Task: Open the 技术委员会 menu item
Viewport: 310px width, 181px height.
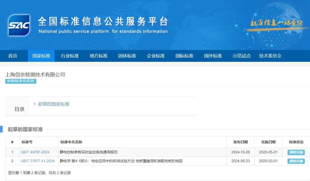Action: [x=270, y=56]
